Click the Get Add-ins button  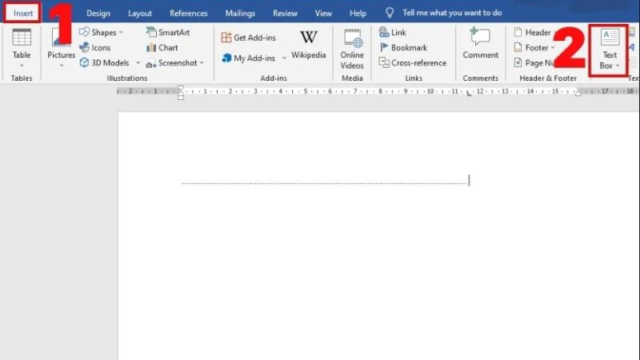pos(250,38)
